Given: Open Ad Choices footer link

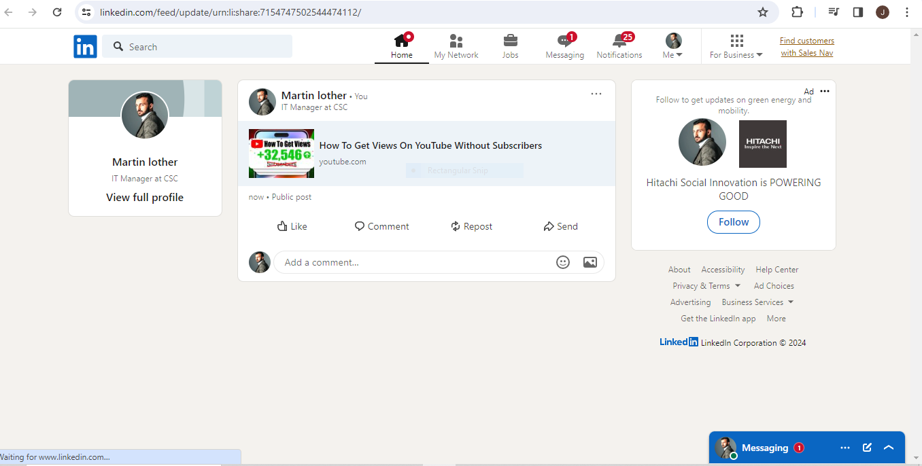Looking at the screenshot, I should [x=774, y=286].
